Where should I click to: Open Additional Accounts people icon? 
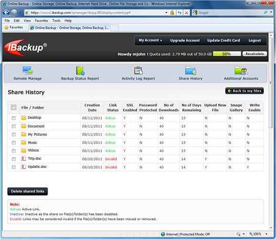tap(241, 71)
